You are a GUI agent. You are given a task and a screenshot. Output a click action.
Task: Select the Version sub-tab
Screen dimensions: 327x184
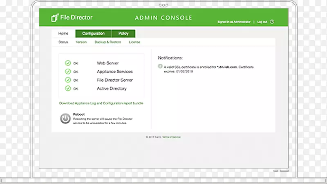coord(81,42)
